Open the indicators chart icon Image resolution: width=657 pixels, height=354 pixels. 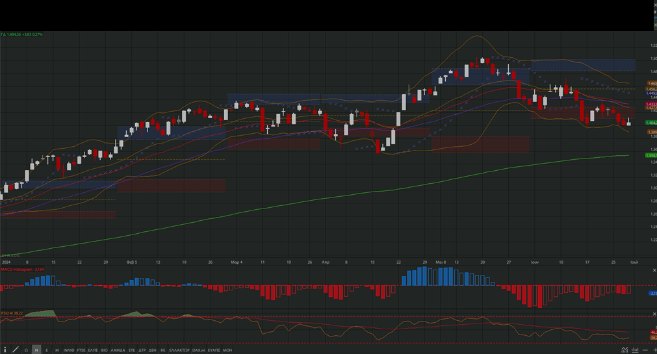625,350
